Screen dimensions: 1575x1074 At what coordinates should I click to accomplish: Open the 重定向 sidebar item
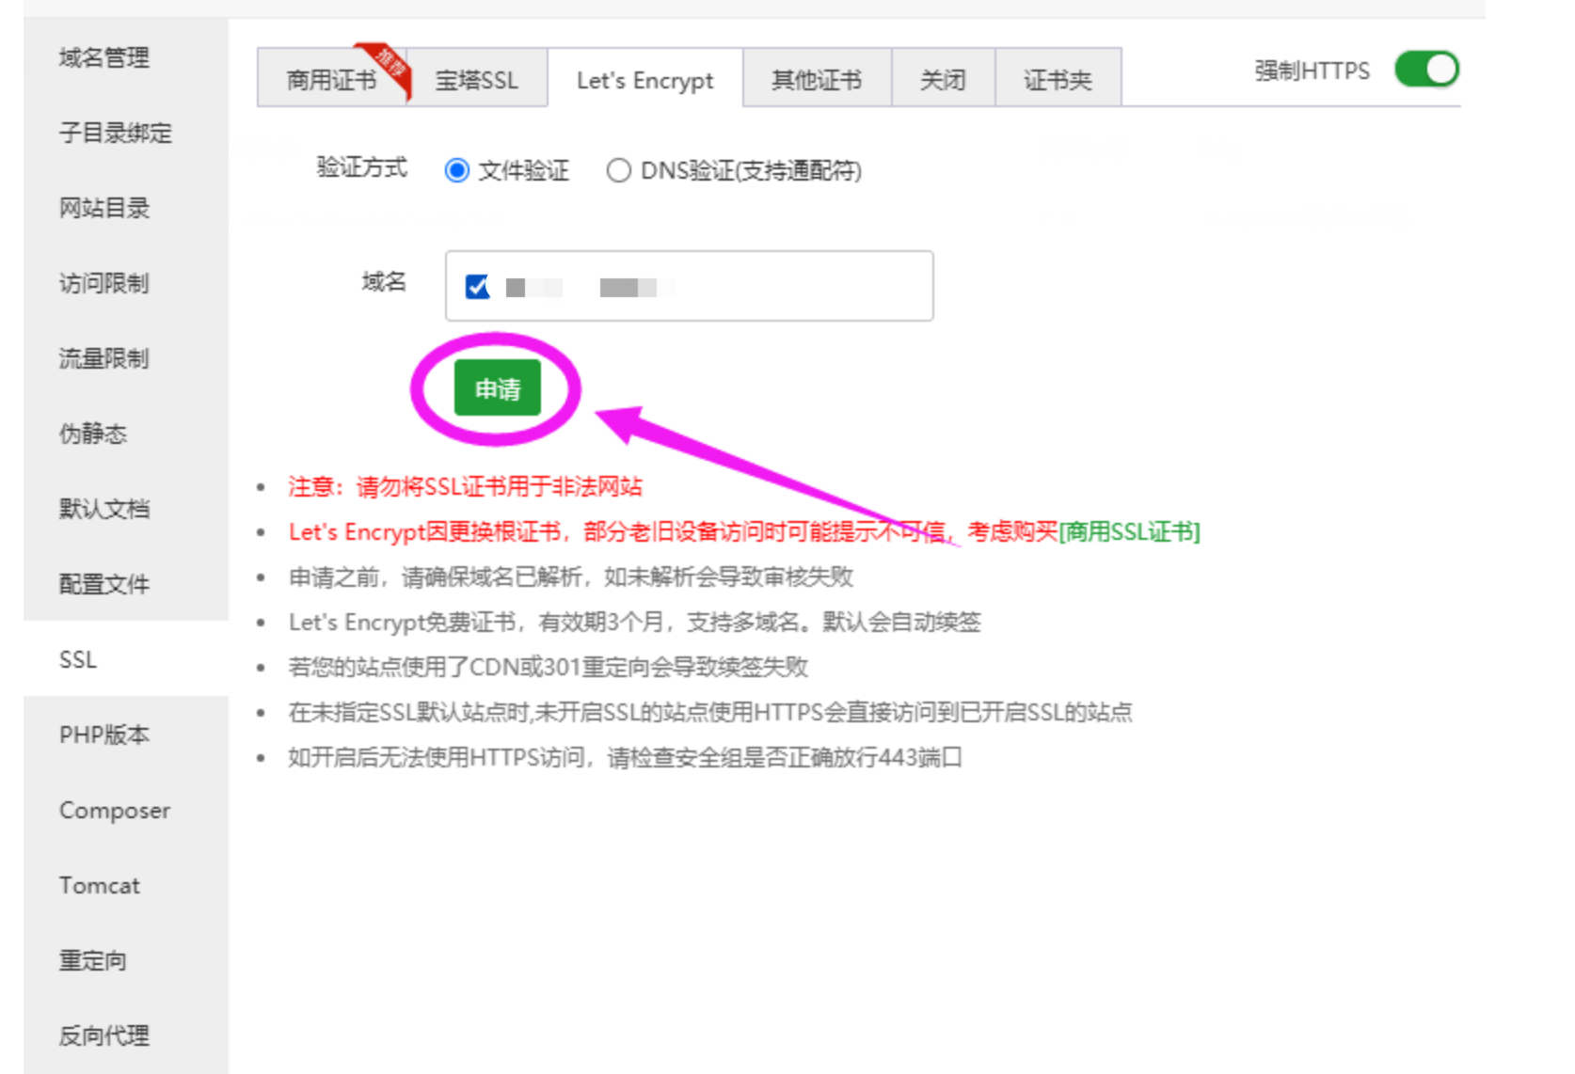125,960
